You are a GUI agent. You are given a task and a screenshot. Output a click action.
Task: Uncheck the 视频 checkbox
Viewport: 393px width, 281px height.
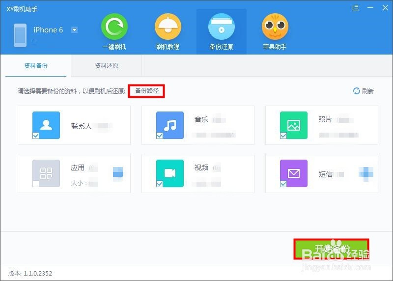pos(160,184)
